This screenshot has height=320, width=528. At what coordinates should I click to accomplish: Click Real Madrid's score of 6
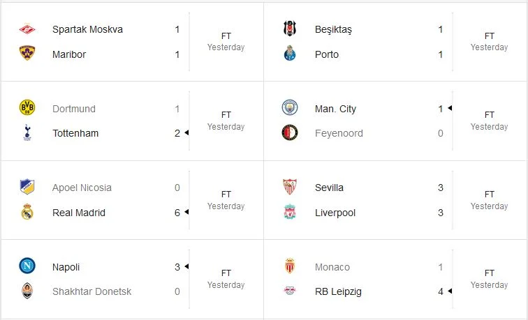[177, 213]
